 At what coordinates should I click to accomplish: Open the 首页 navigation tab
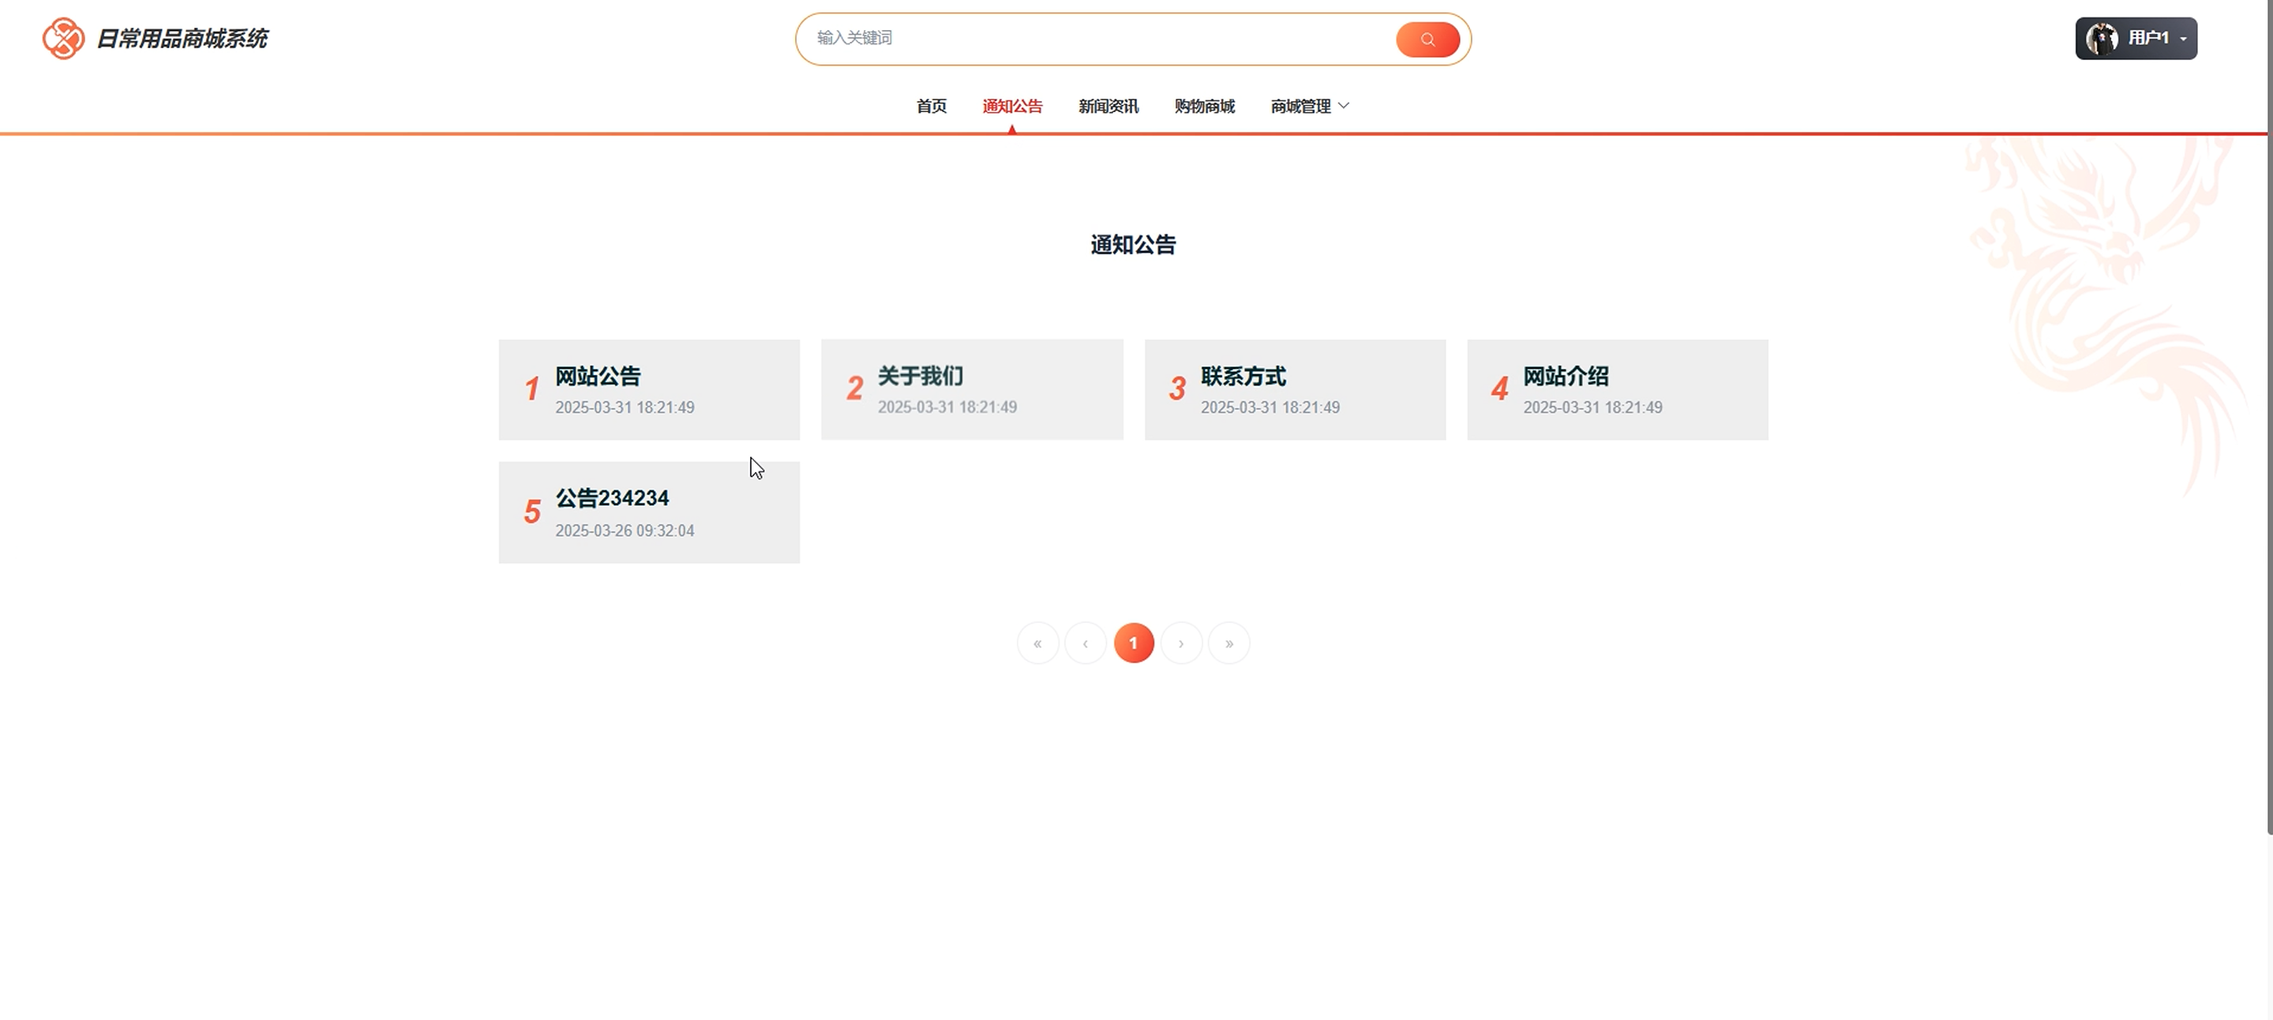931,106
